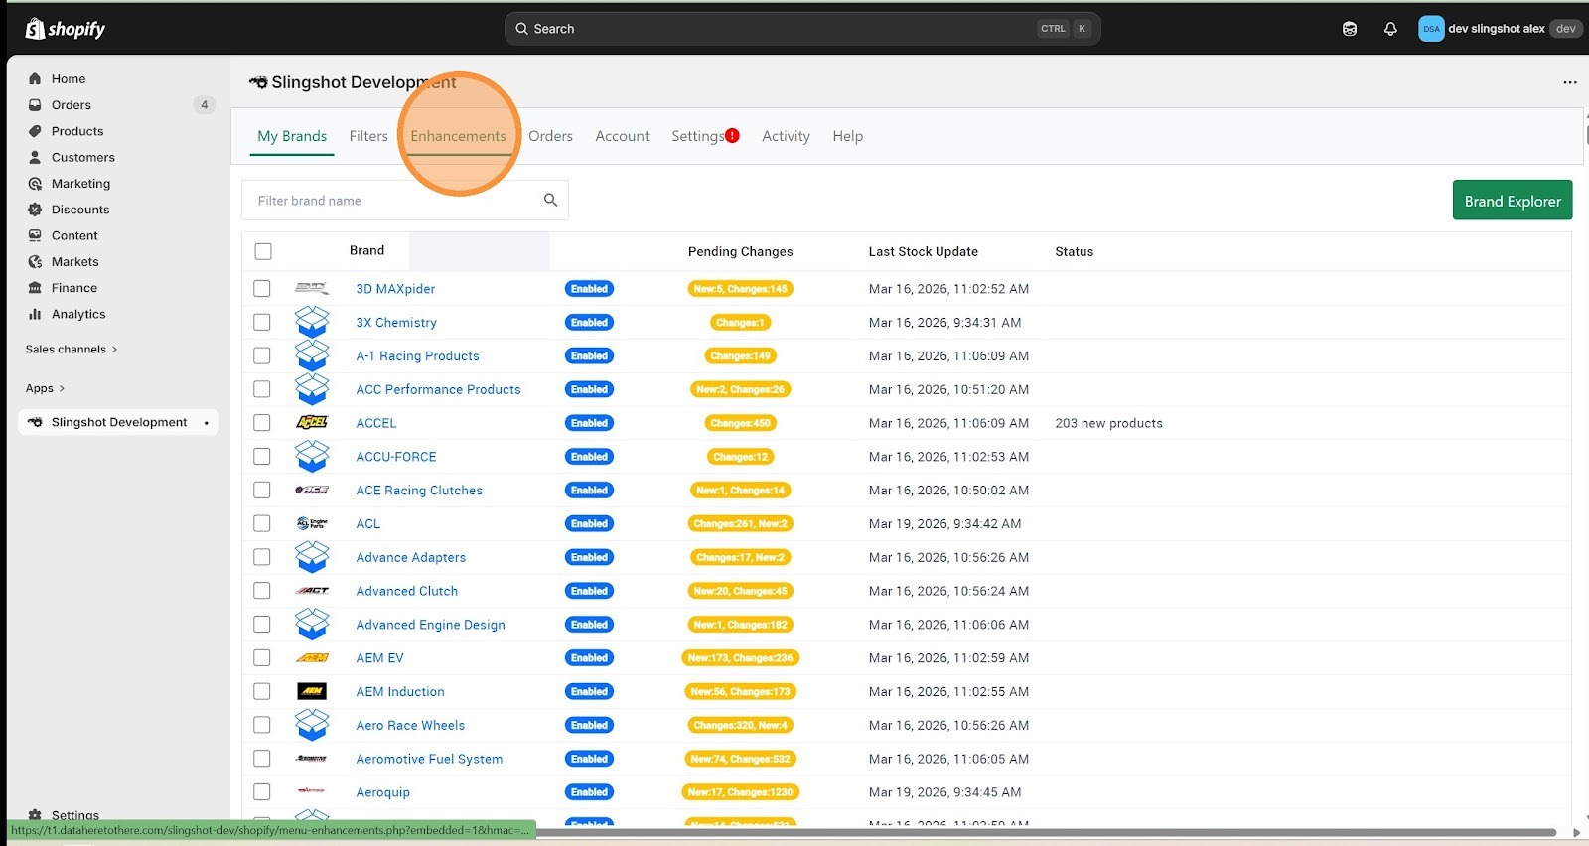
Task: Click the Content icon in sidebar
Action: tap(35, 235)
